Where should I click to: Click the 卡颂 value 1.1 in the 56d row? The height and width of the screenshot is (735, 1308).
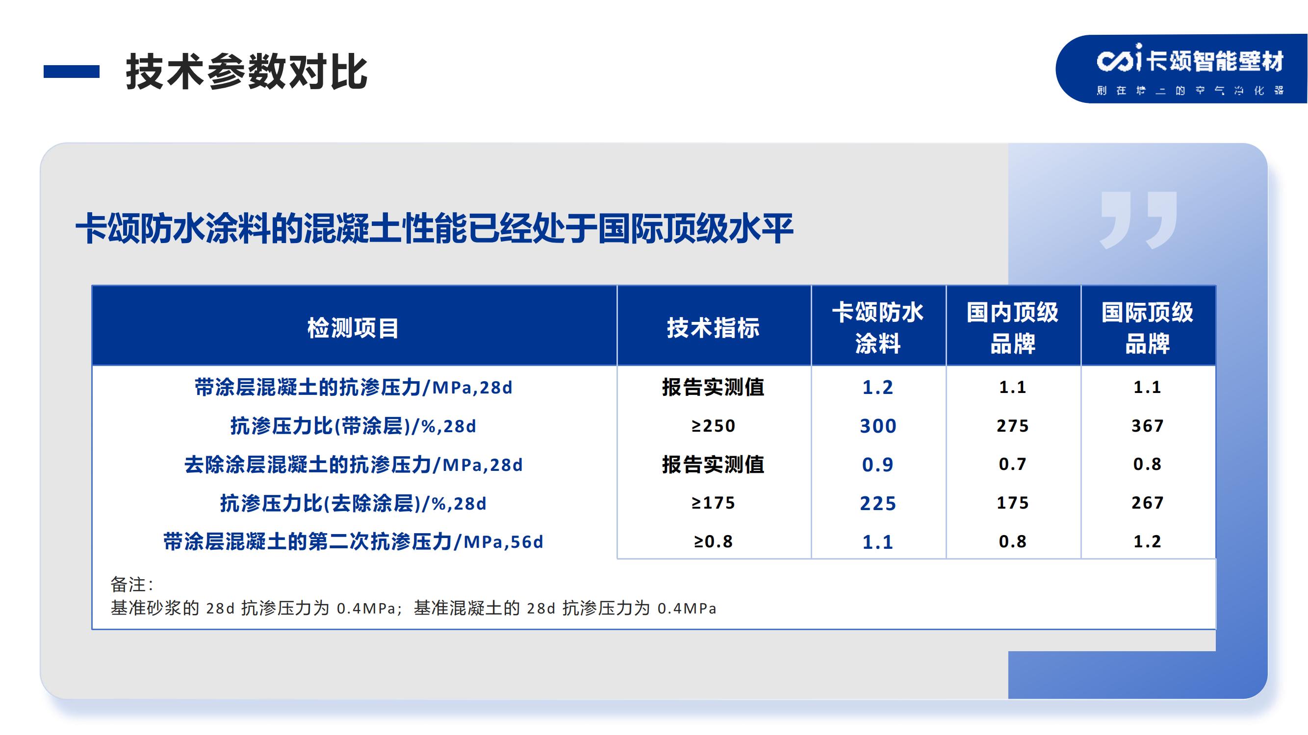[x=878, y=542]
